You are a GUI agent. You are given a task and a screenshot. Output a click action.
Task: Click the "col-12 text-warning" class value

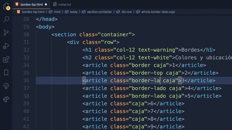point(146,50)
